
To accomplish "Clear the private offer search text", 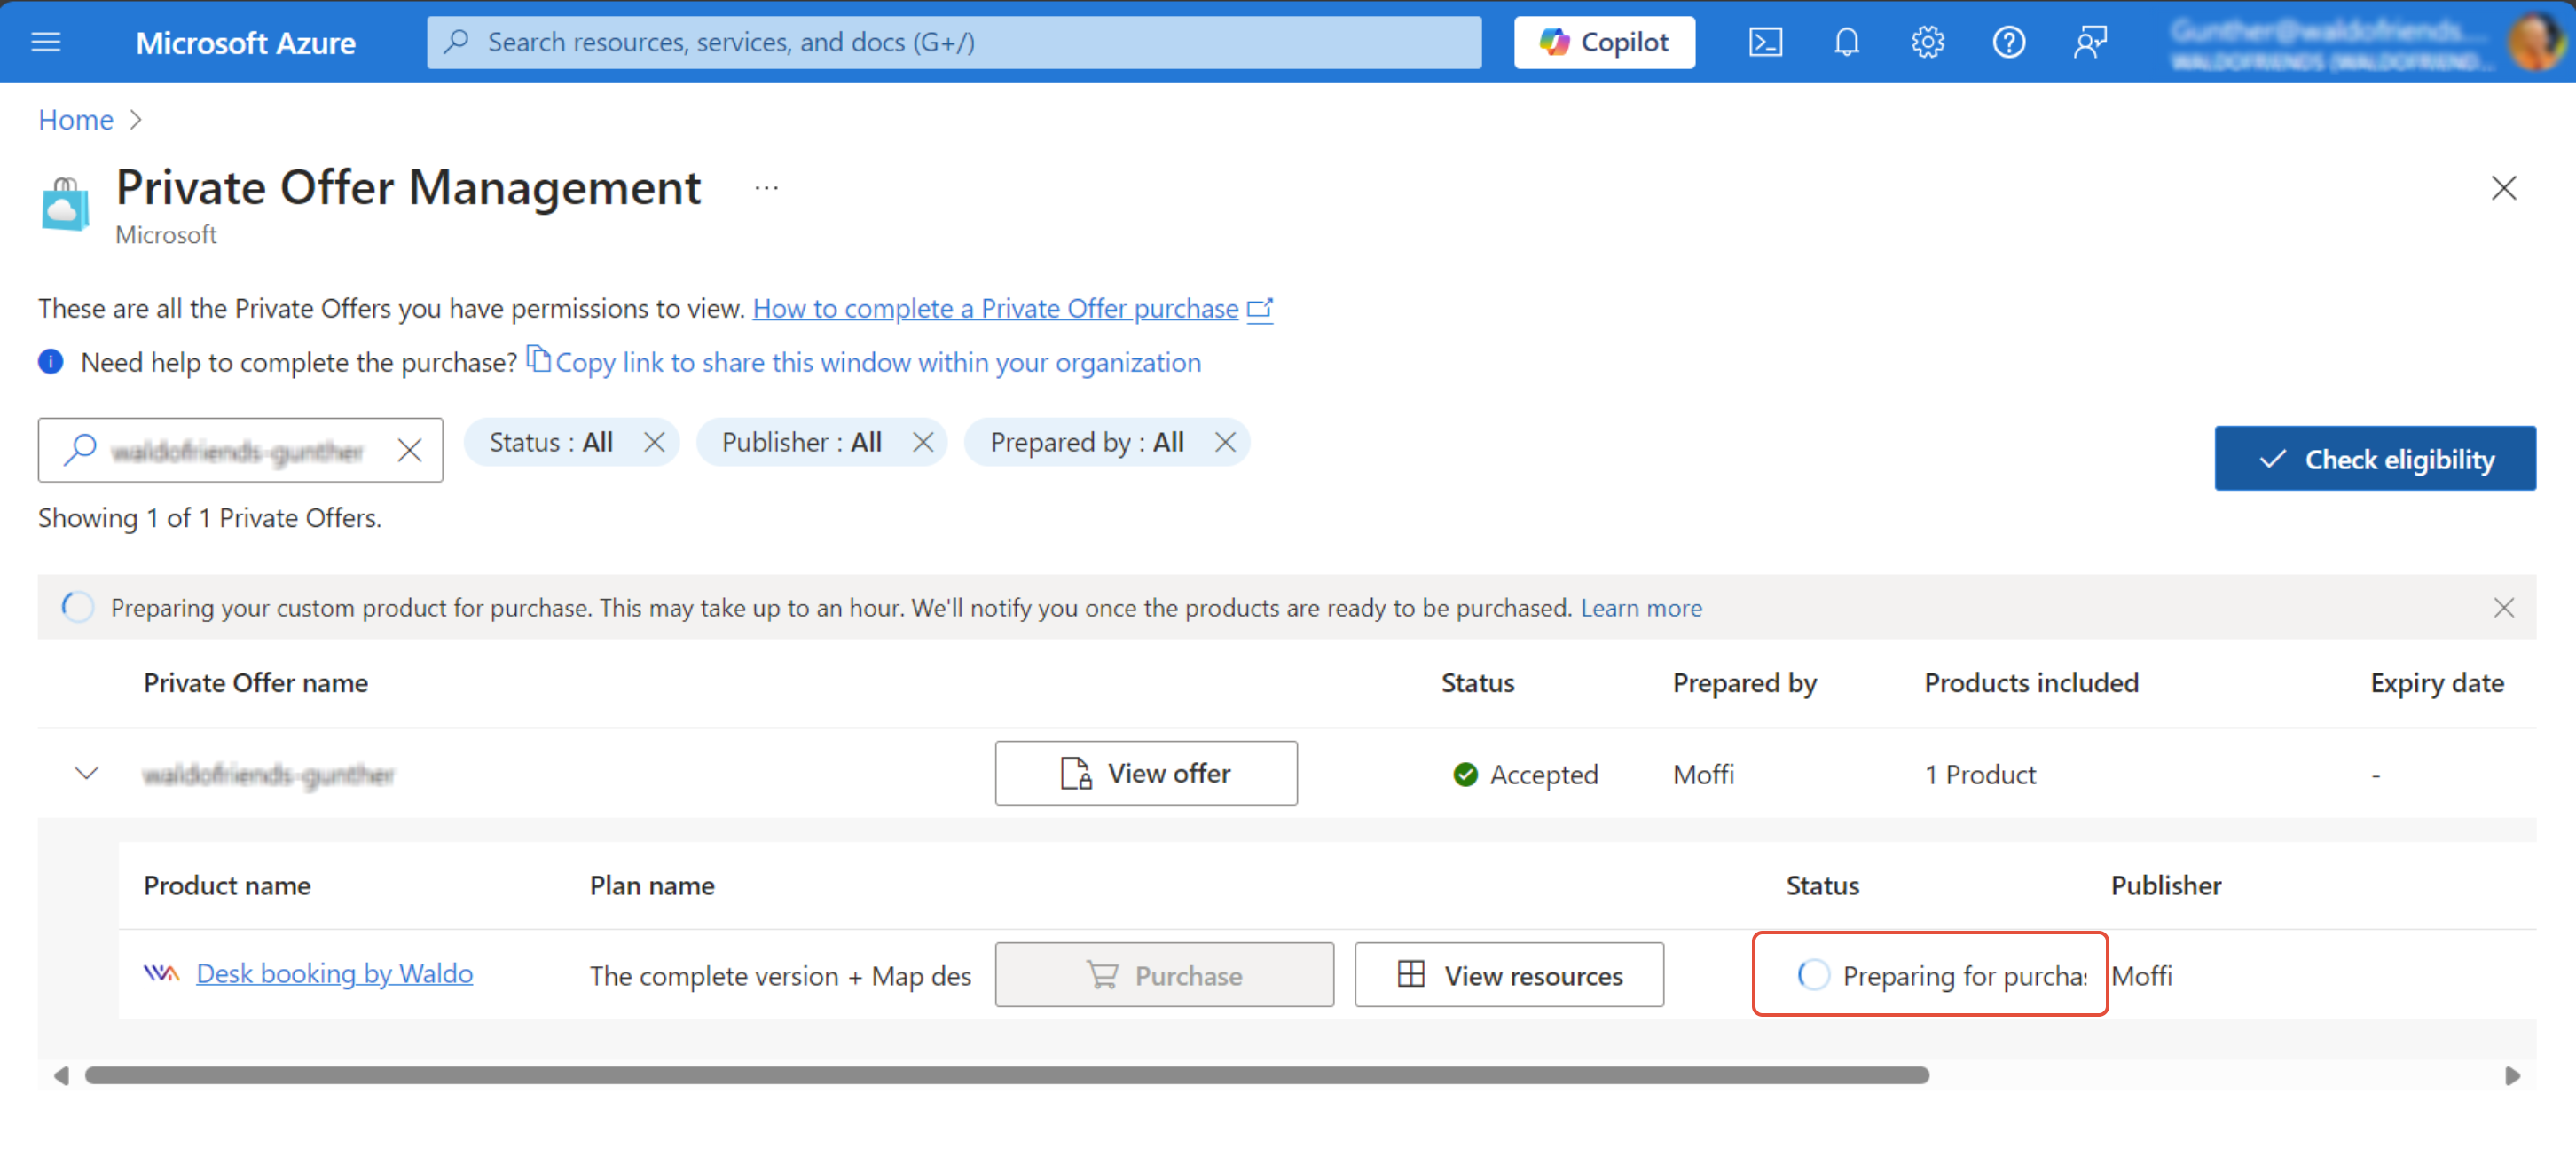I will [409, 450].
